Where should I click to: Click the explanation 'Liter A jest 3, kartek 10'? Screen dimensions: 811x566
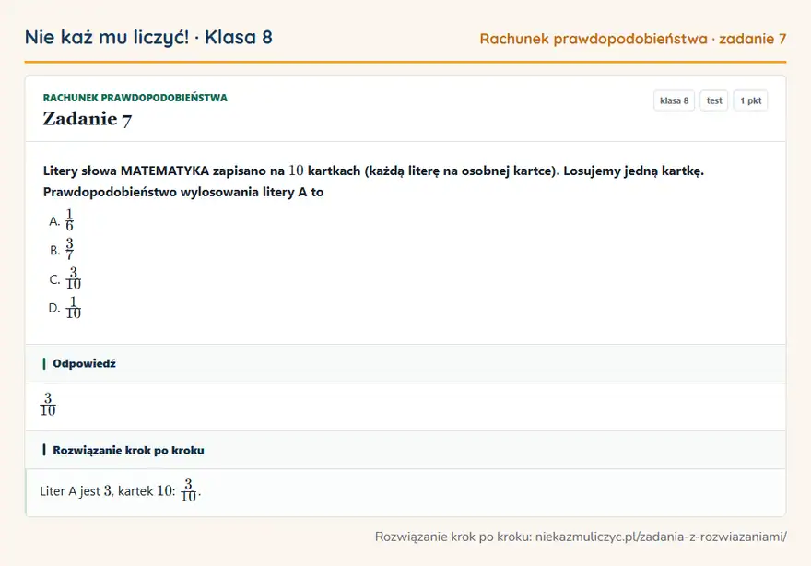pos(121,491)
